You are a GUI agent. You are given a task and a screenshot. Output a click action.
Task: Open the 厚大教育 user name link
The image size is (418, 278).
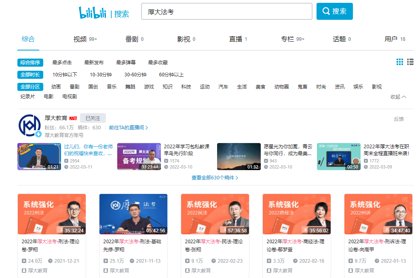pos(56,118)
